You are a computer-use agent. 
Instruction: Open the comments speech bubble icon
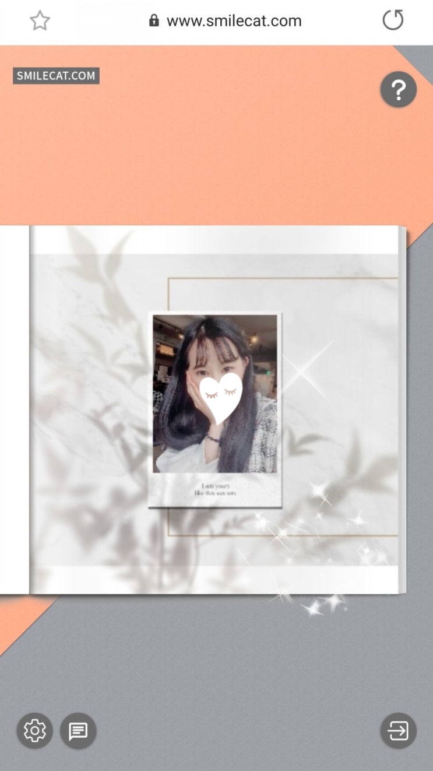pyautogui.click(x=78, y=730)
